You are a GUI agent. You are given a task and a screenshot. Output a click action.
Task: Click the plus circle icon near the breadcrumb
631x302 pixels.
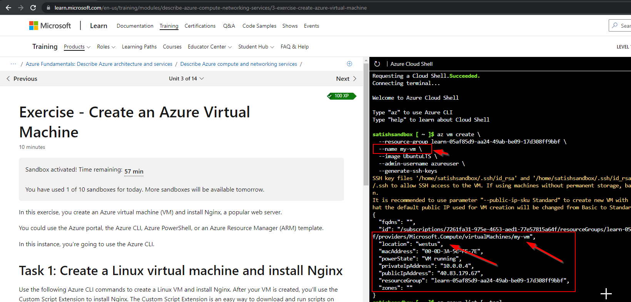point(349,63)
